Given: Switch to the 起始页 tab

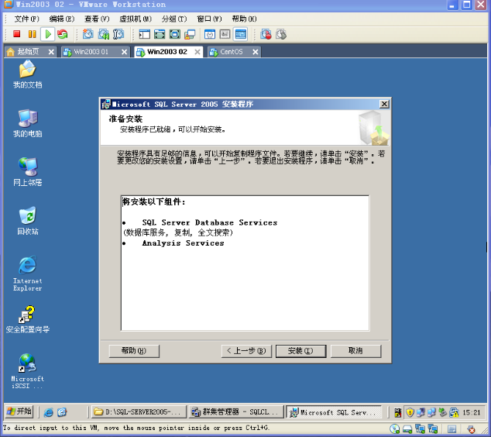Looking at the screenshot, I should tap(28, 52).
